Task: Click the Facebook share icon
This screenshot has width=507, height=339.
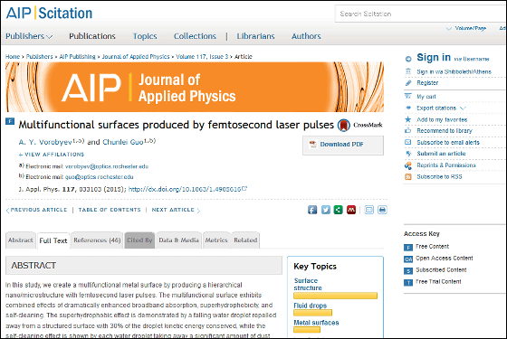Action: click(x=312, y=210)
